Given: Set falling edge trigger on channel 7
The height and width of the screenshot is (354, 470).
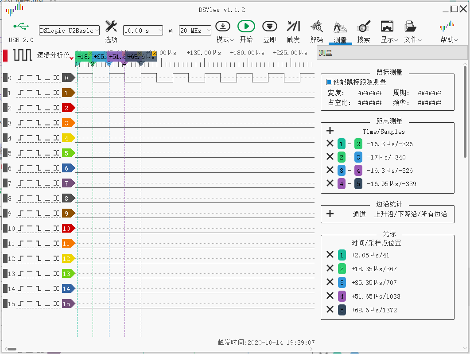Looking at the screenshot, I should tap(39, 183).
